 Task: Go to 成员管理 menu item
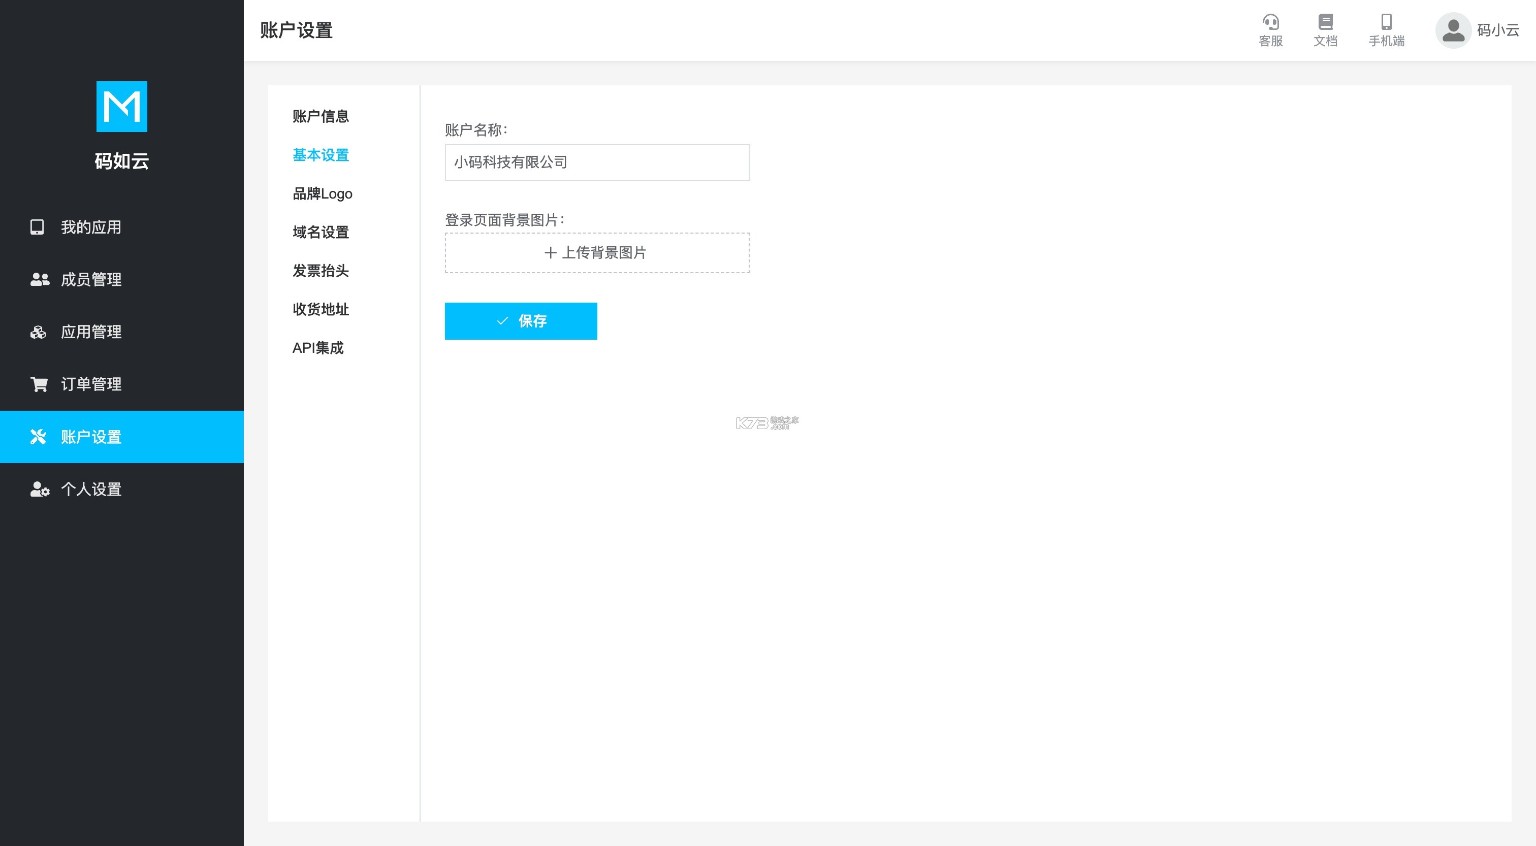click(121, 280)
